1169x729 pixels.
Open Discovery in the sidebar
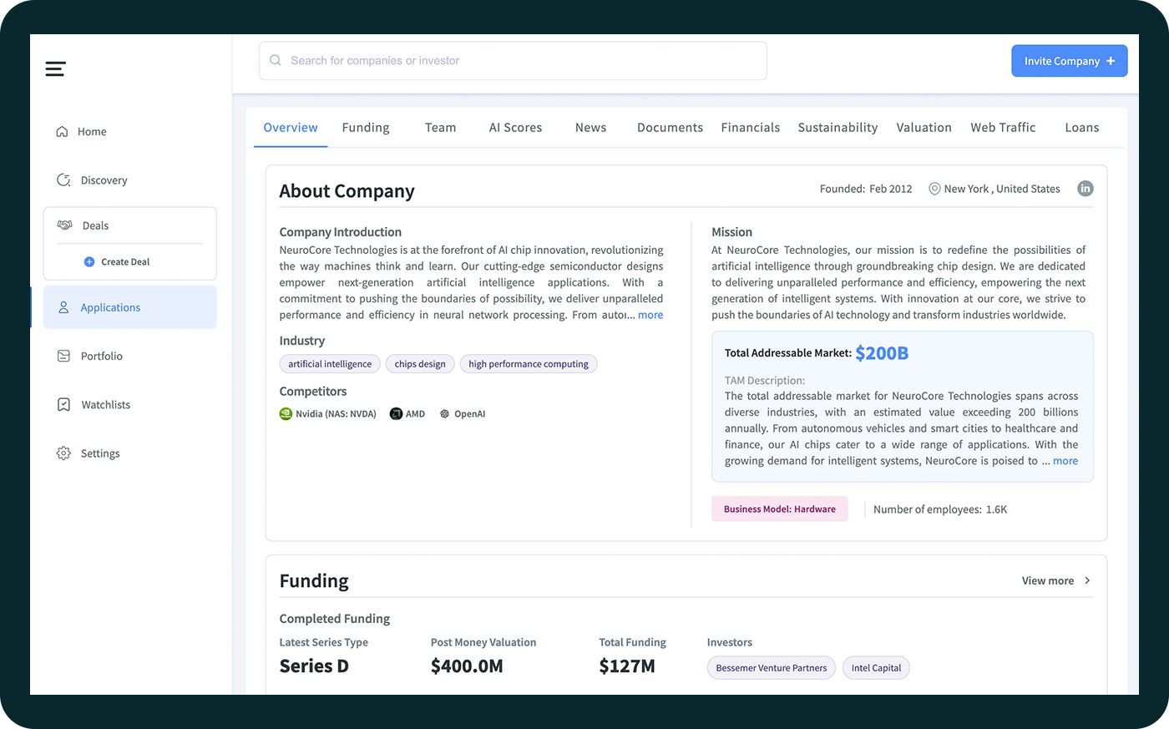coord(104,180)
